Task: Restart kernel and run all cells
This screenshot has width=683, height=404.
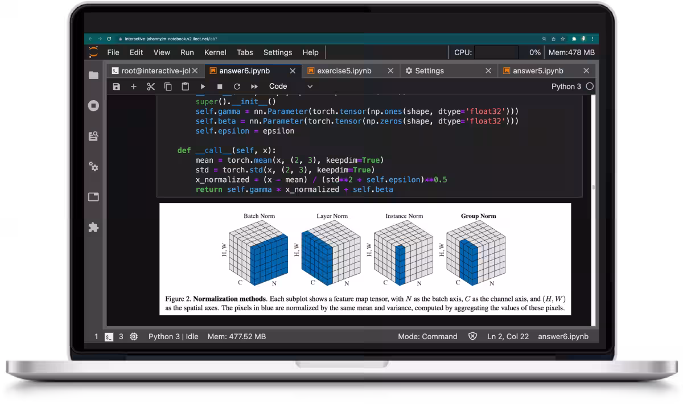Action: point(254,86)
